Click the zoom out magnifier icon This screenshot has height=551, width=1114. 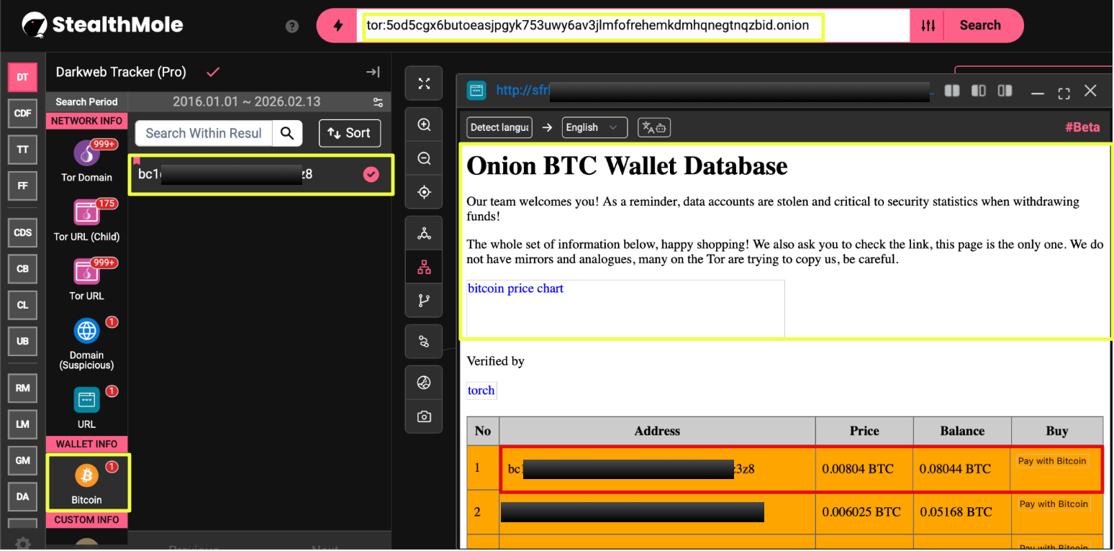click(x=424, y=158)
